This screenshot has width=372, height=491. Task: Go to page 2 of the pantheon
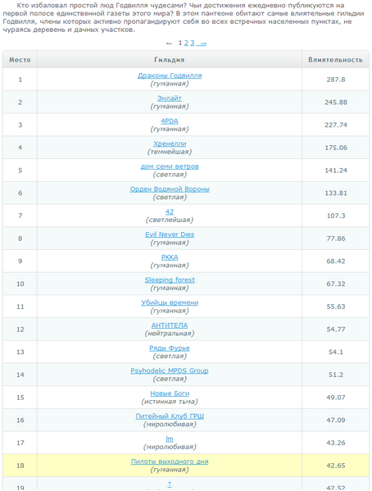(x=186, y=43)
